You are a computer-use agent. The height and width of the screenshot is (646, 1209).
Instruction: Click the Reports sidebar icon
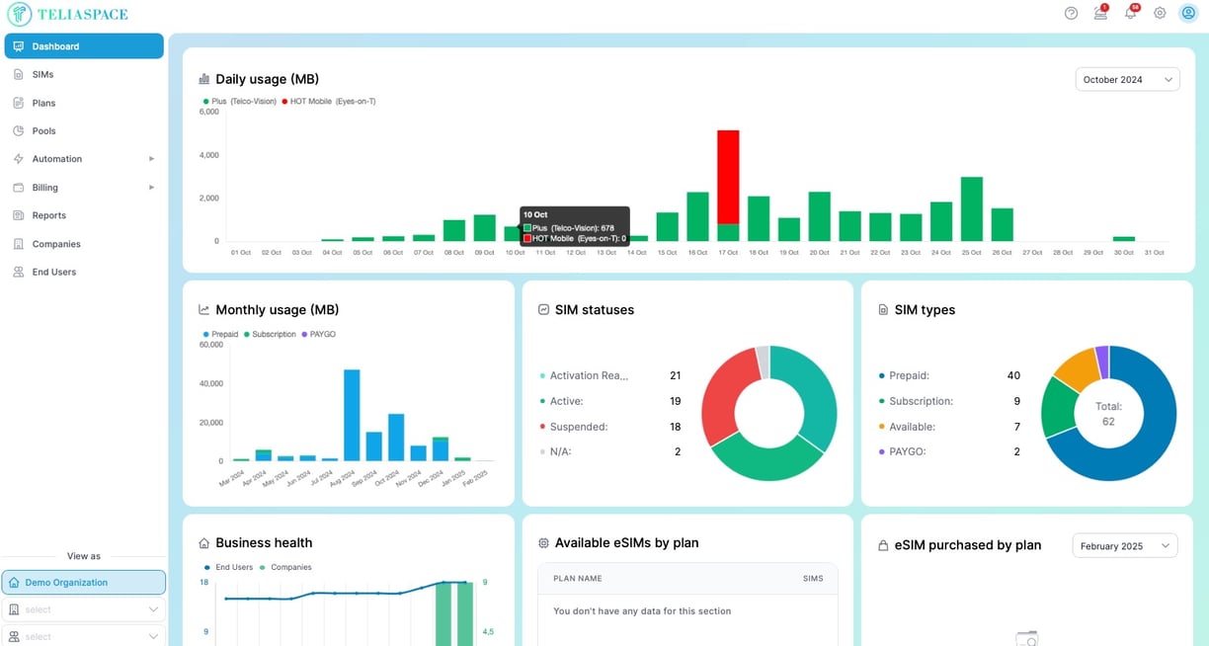[19, 215]
